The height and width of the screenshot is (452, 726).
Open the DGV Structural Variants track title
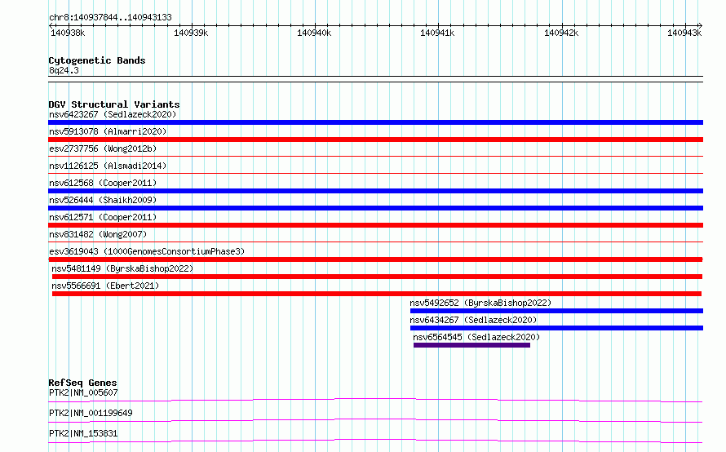(x=114, y=104)
